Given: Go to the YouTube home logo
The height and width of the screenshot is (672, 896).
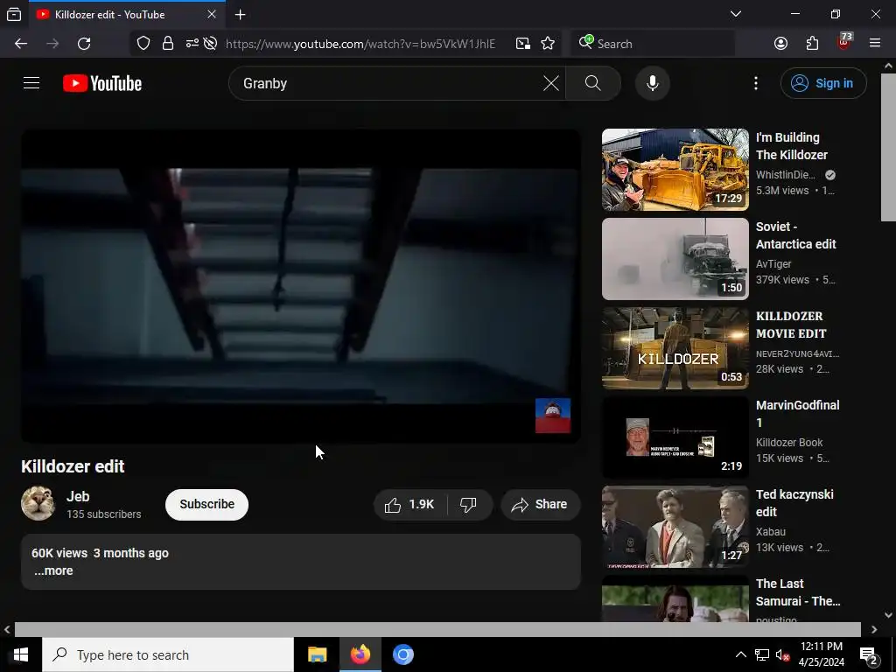Looking at the screenshot, I should pos(102,83).
